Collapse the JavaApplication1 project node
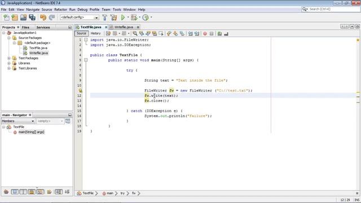This screenshot has width=361, height=203. [4, 33]
